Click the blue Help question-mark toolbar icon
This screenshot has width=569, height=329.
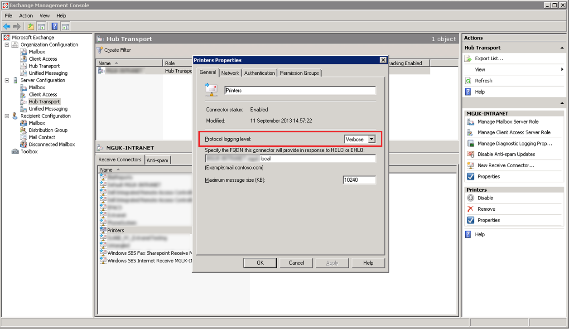click(x=55, y=27)
